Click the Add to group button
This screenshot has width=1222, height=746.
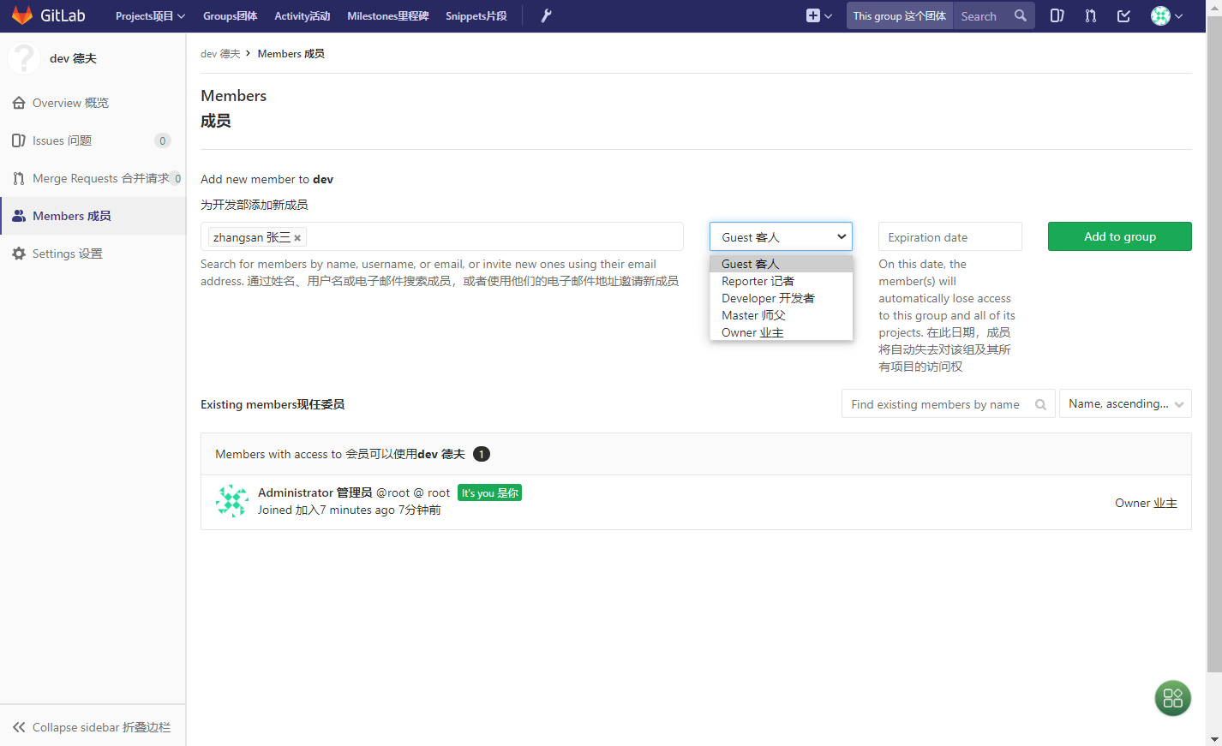(1119, 236)
